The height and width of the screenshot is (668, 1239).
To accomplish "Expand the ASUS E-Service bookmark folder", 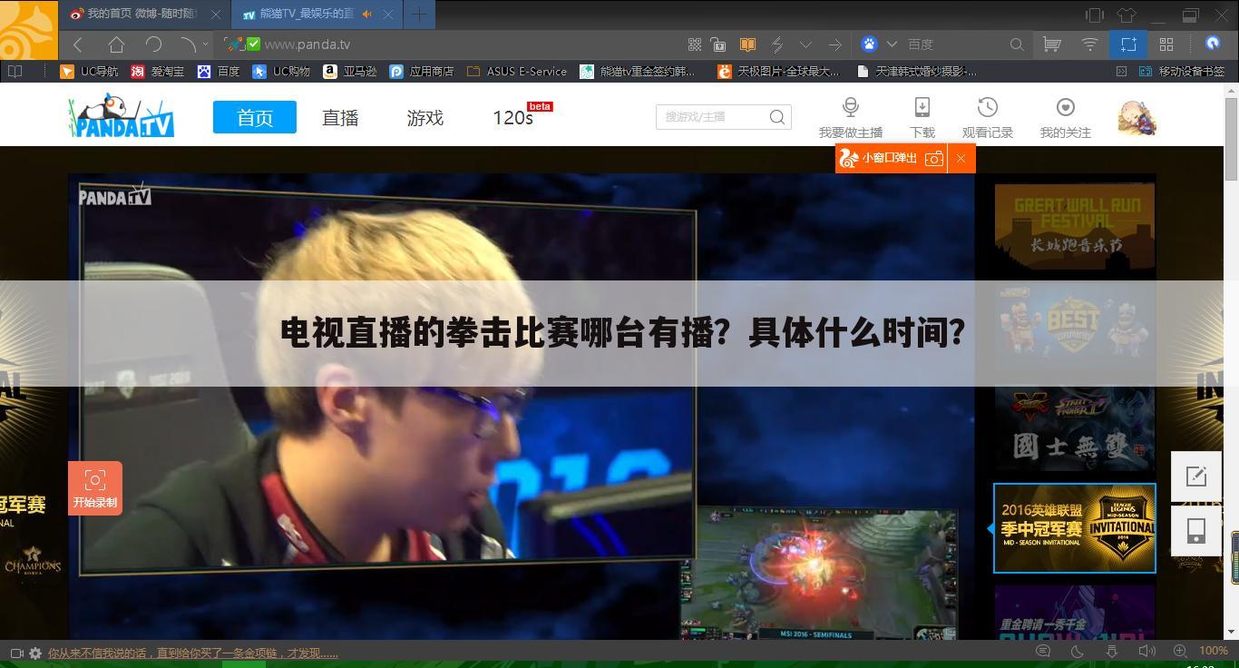I will tap(517, 71).
